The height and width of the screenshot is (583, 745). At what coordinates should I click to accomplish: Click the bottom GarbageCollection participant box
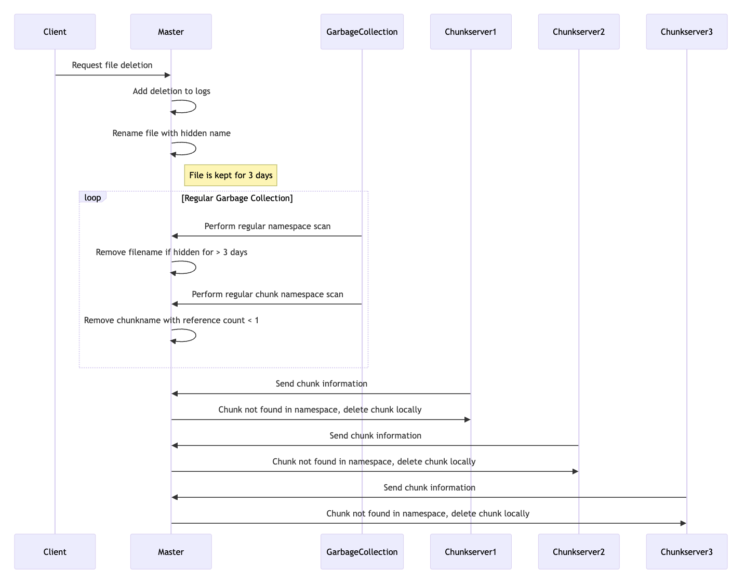362,551
